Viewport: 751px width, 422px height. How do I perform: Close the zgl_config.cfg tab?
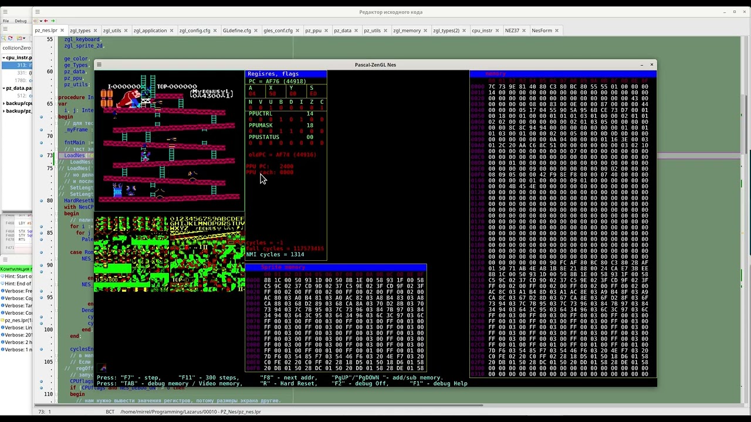click(x=215, y=30)
